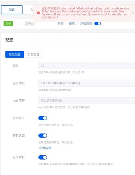This screenshot has width=135, height=175.
Task: Start SSH service via 开启 link
Action: point(61,23)
